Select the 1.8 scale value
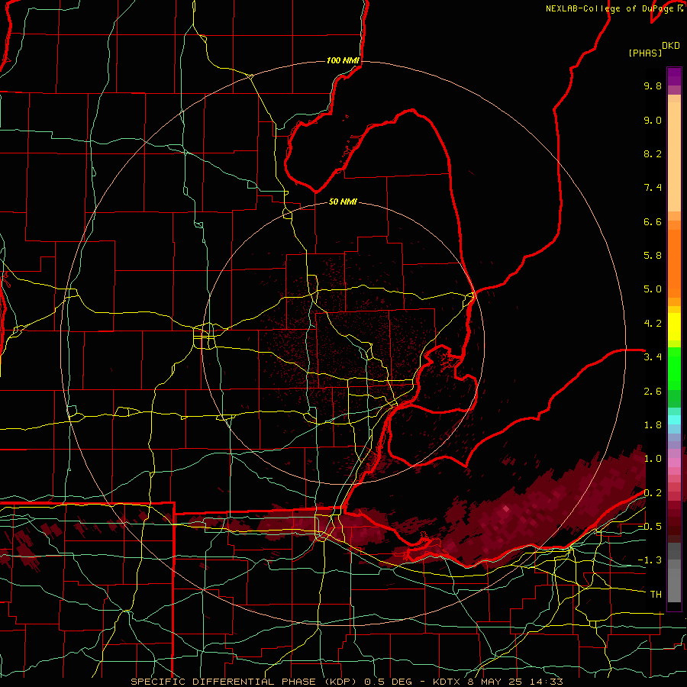Image resolution: width=687 pixels, height=687 pixels. (x=653, y=425)
